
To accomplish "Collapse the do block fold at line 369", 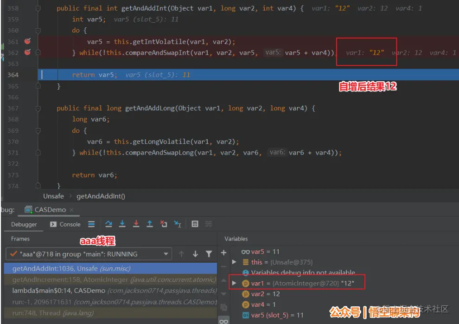I will tap(38, 130).
